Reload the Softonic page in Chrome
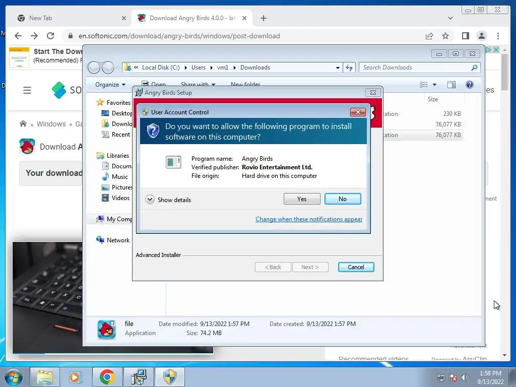This screenshot has width=516, height=387. [x=50, y=36]
